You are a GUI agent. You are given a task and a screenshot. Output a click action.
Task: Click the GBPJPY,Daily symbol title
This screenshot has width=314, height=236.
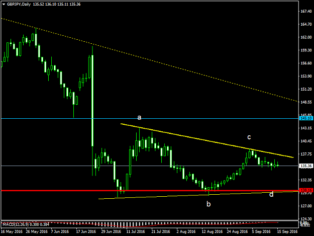[19, 4]
